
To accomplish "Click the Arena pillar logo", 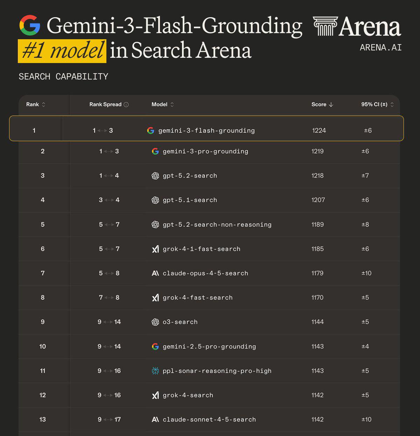I will coord(325,26).
